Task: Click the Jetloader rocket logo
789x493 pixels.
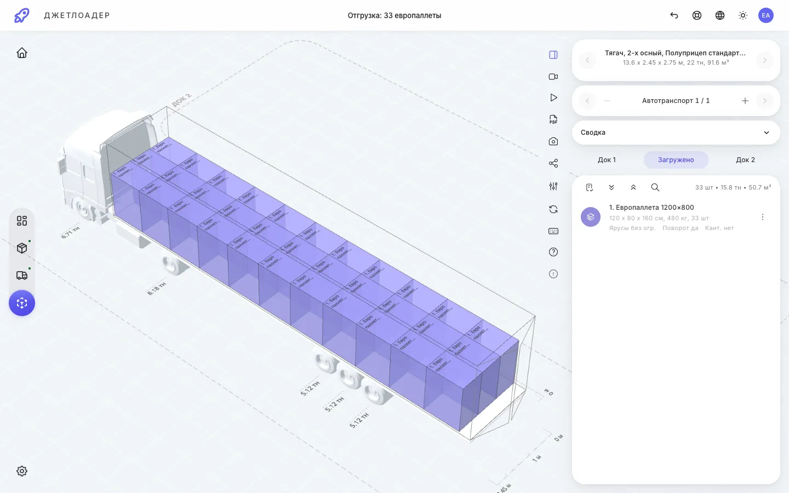Action: [22, 15]
